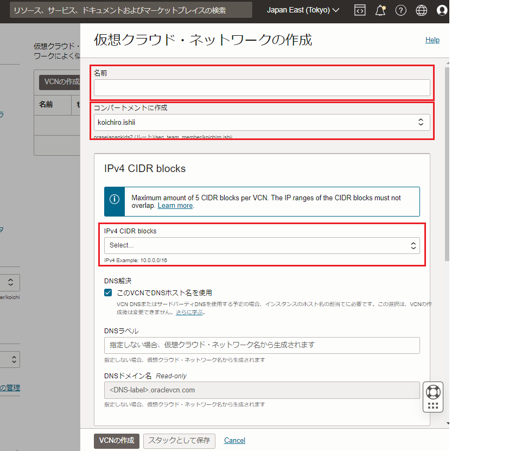Open the IPv4 CIDR blocks Select dropdown
Viewport: 509px width, 451px height.
click(262, 245)
